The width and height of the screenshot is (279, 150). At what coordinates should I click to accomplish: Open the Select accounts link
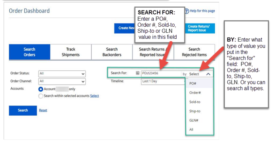tap(95, 96)
